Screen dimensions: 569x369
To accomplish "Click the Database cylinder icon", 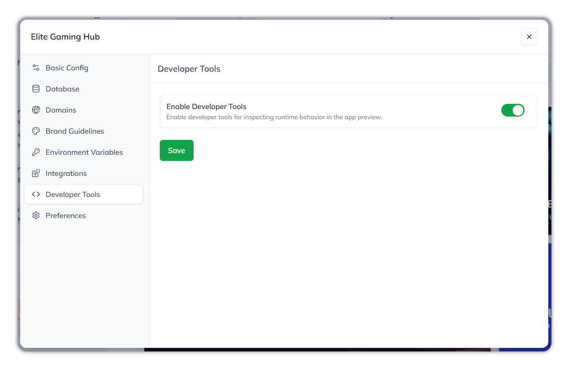I will [36, 89].
